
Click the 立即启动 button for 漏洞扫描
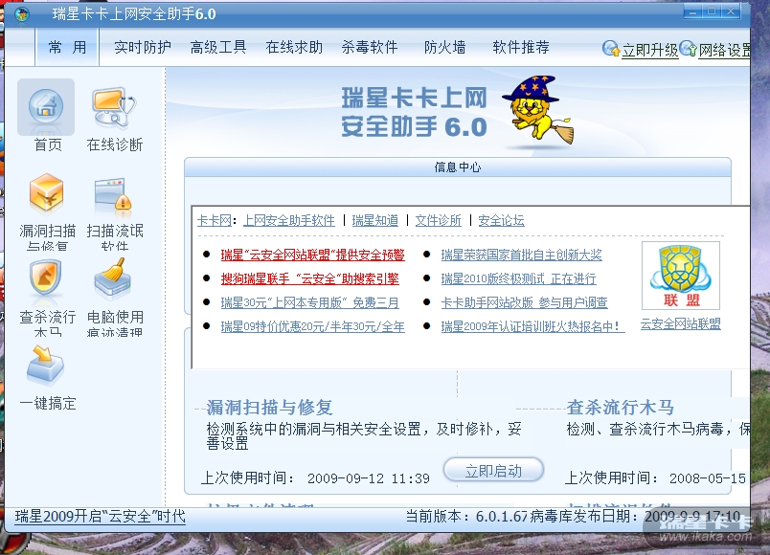coord(493,470)
